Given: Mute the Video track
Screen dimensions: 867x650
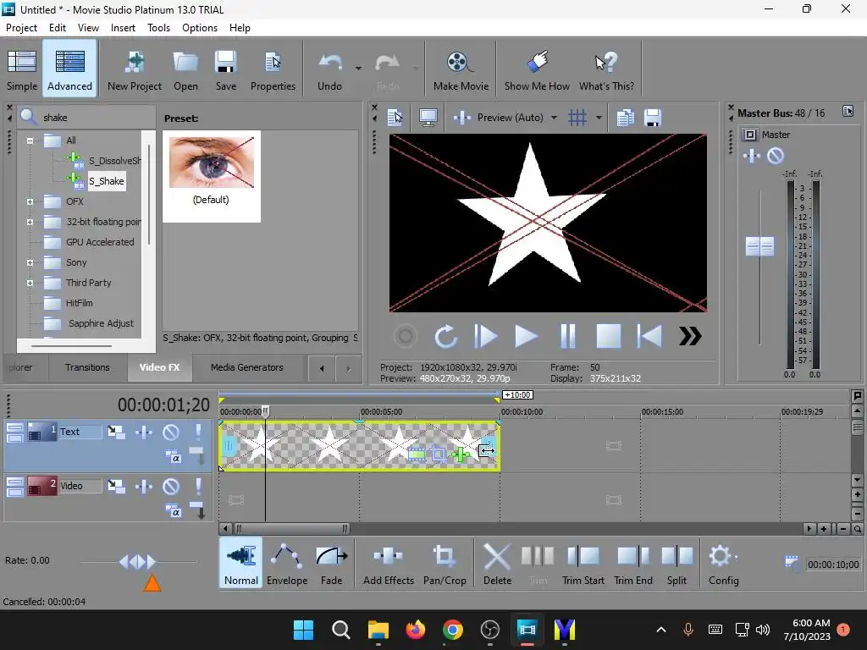Looking at the screenshot, I should click(171, 487).
